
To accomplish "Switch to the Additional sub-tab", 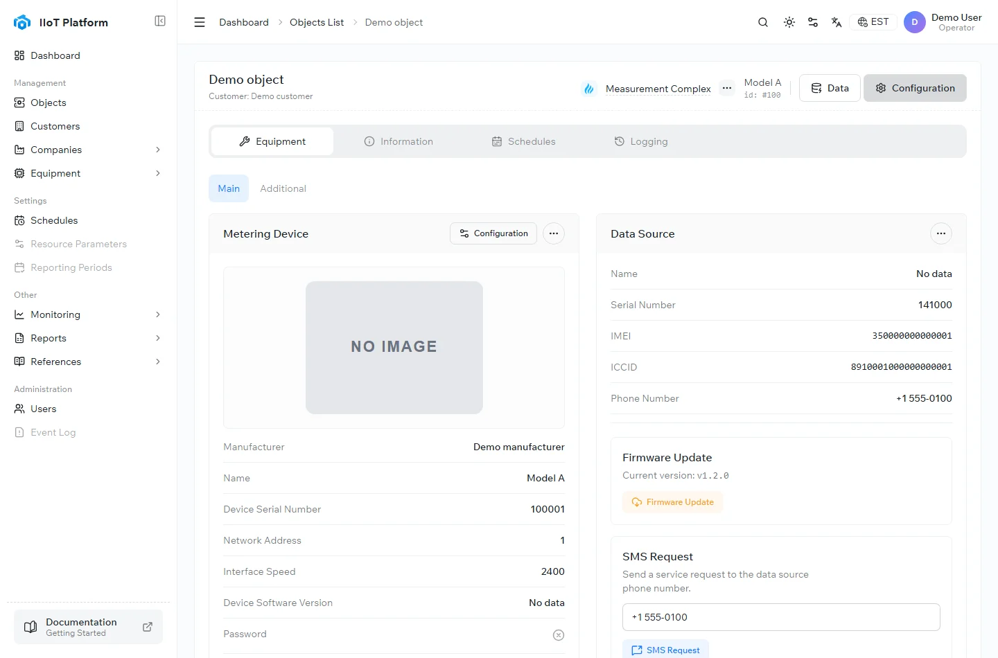I will click(x=283, y=188).
